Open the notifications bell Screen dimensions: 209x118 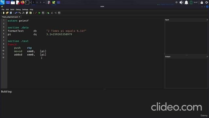point(186,2)
